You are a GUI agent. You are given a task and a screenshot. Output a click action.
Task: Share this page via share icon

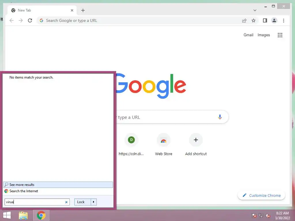244,20
